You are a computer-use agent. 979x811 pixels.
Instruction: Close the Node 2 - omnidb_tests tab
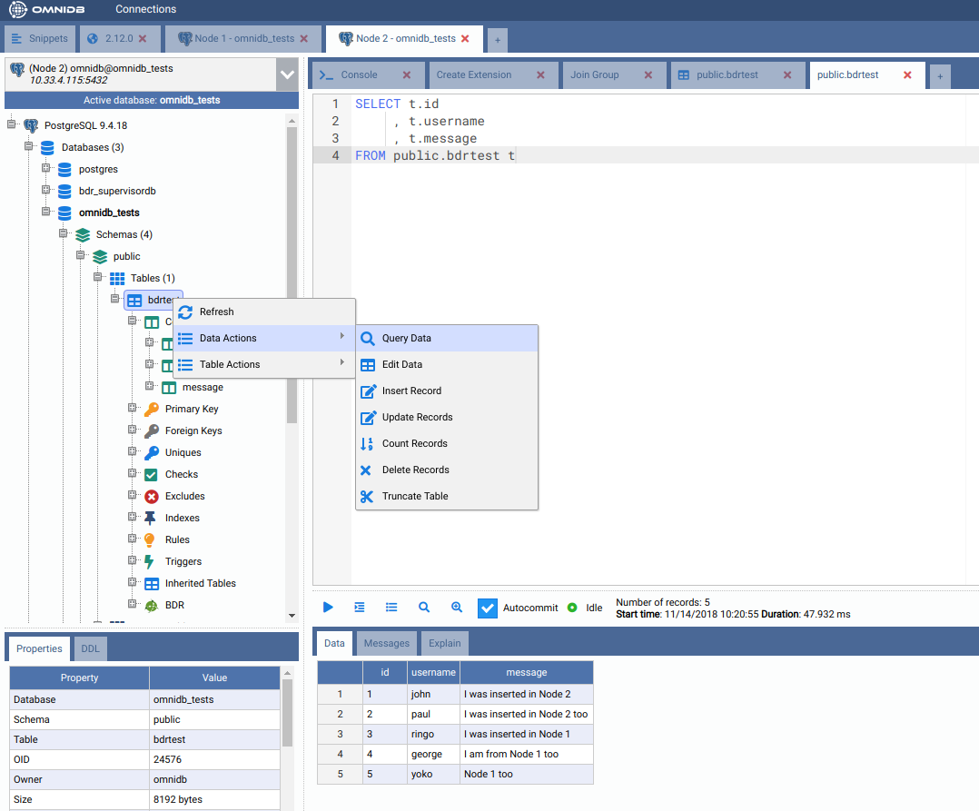point(466,39)
